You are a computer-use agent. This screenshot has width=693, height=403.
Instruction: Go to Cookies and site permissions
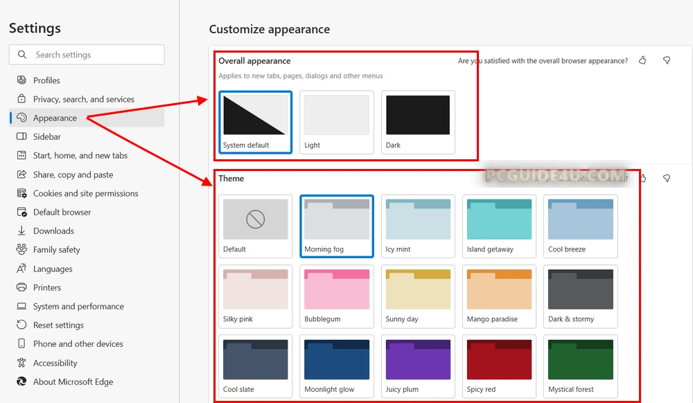(85, 194)
